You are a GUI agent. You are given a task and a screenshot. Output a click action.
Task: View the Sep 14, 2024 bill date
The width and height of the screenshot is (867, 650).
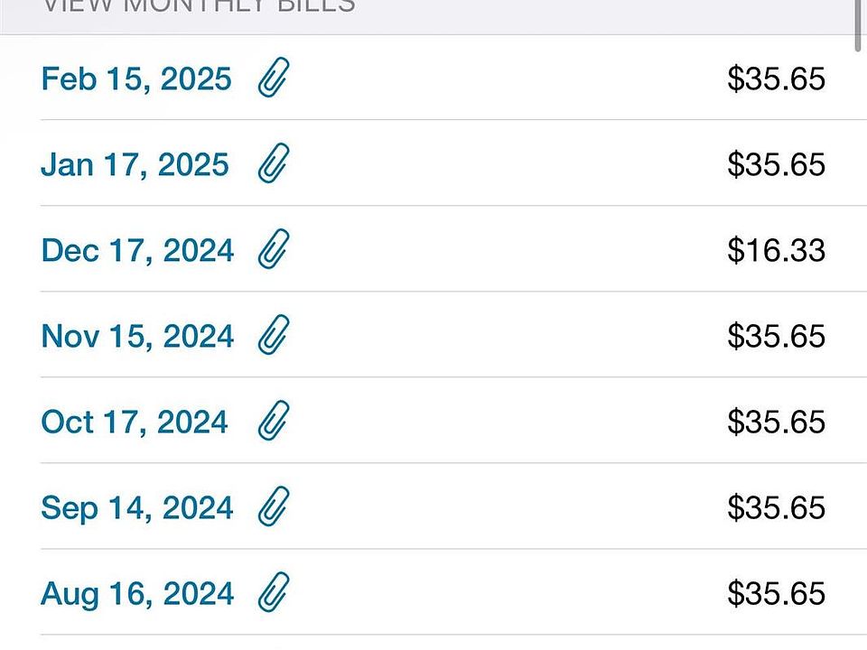tap(137, 507)
